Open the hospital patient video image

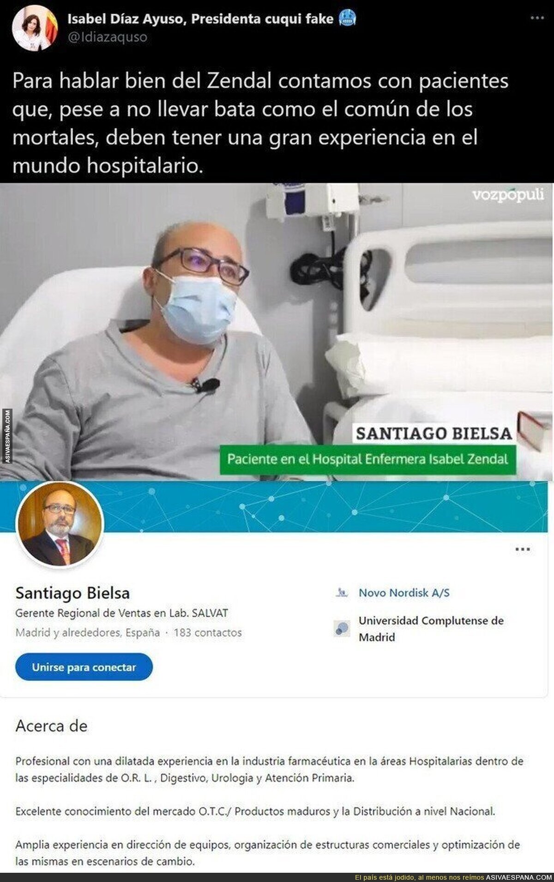[x=277, y=332]
